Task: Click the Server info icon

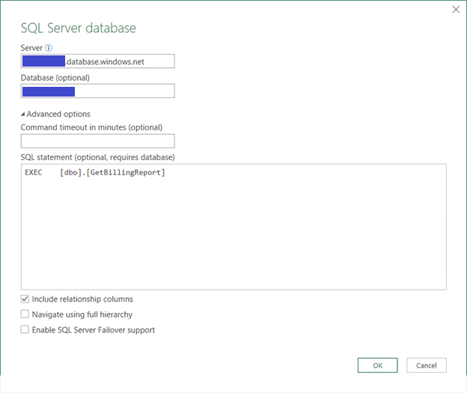Action: pos(48,48)
